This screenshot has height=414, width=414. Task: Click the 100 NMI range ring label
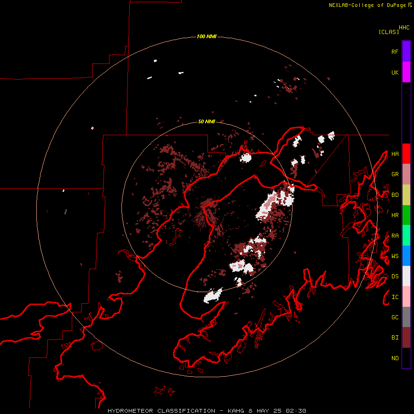coord(207,36)
